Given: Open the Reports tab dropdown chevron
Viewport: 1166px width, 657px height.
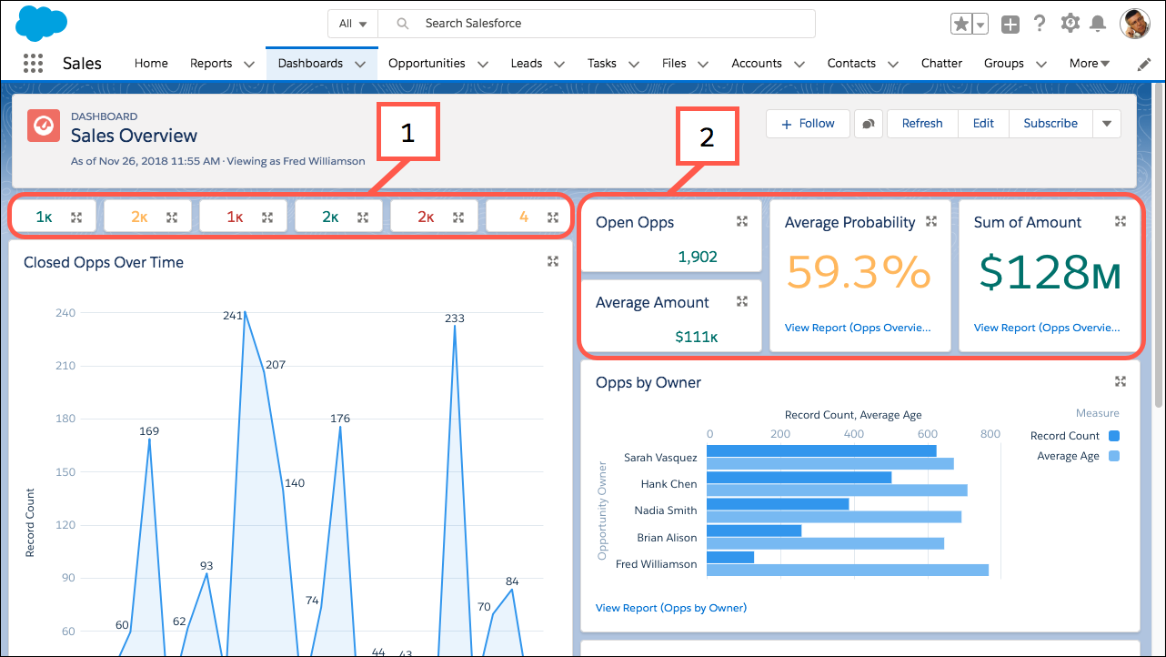Looking at the screenshot, I should 249,64.
